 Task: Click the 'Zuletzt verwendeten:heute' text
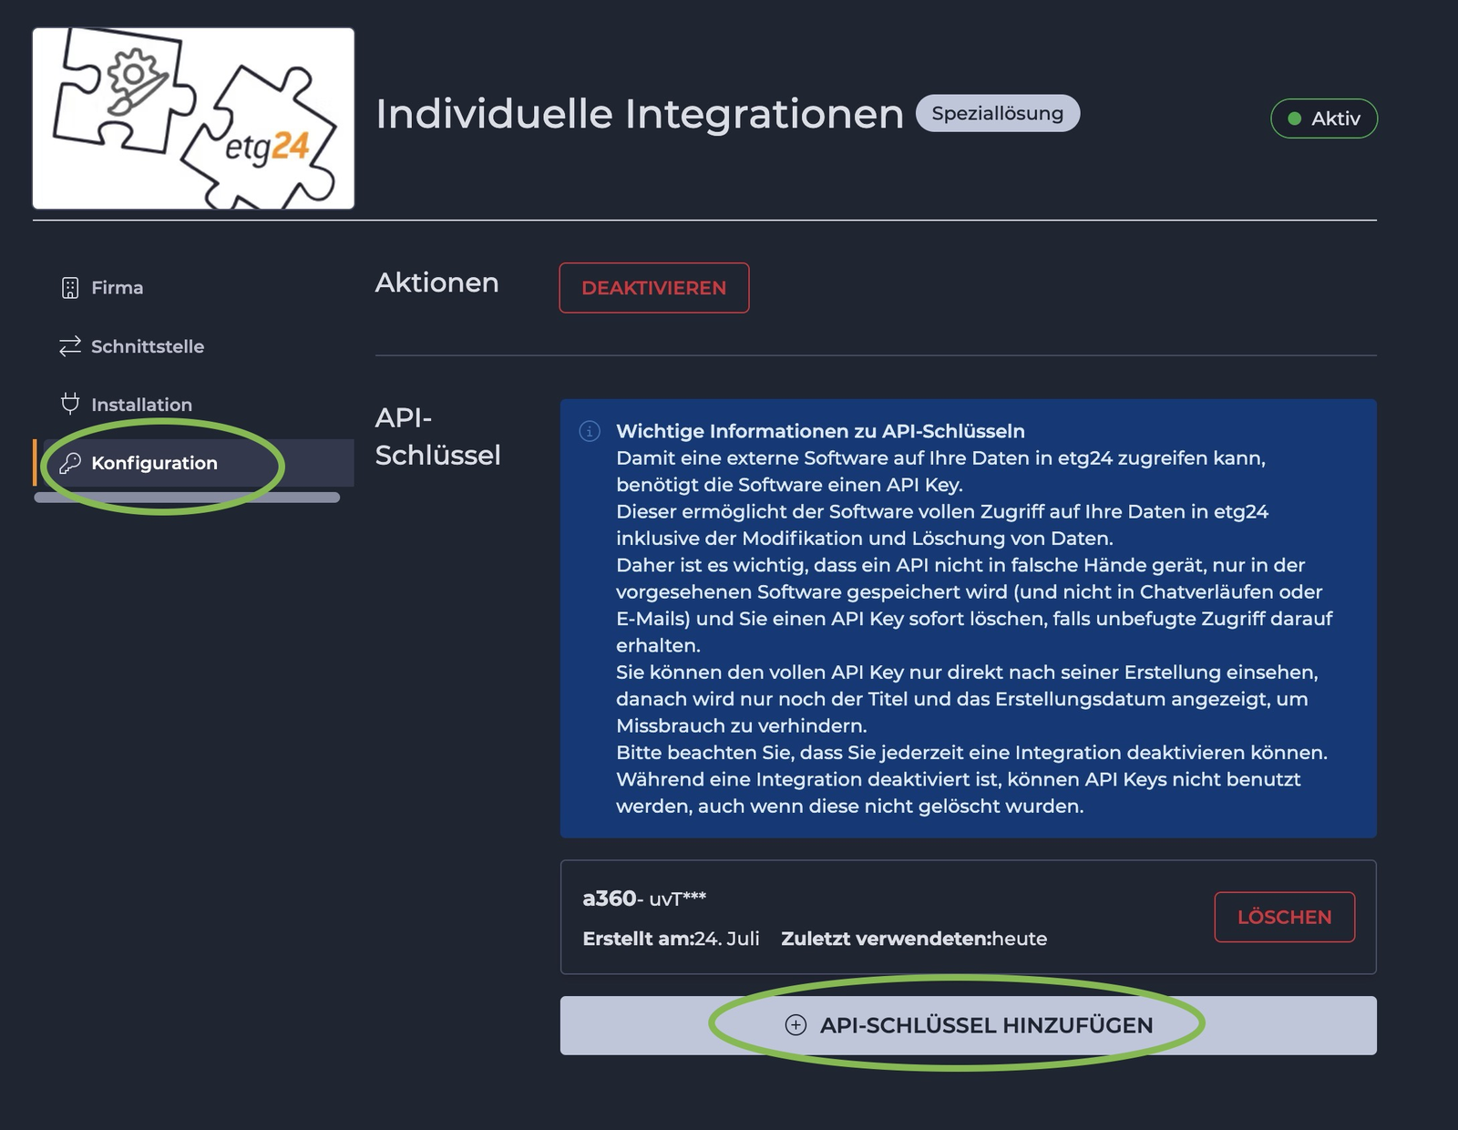pos(914,939)
